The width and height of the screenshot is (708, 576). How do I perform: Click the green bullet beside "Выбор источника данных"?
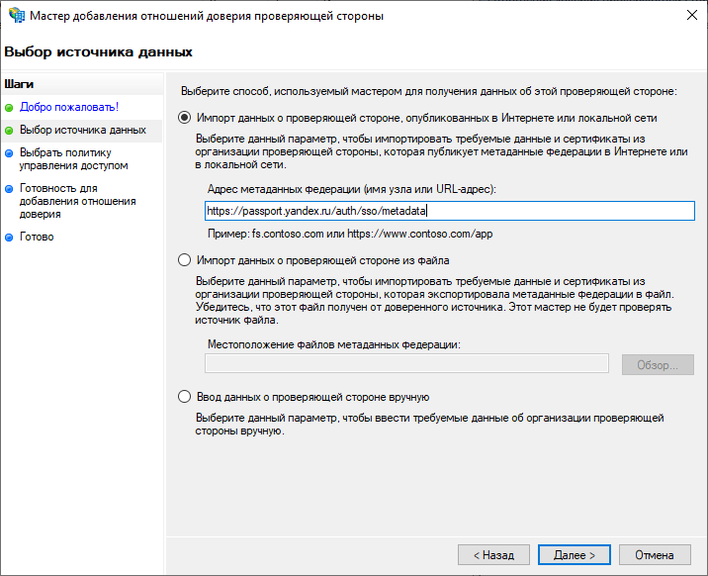coord(9,131)
